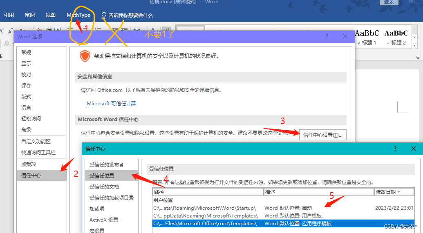Click the lightbulb tell-me icon
Viewport: 423px width, 233px height.
(104, 16)
